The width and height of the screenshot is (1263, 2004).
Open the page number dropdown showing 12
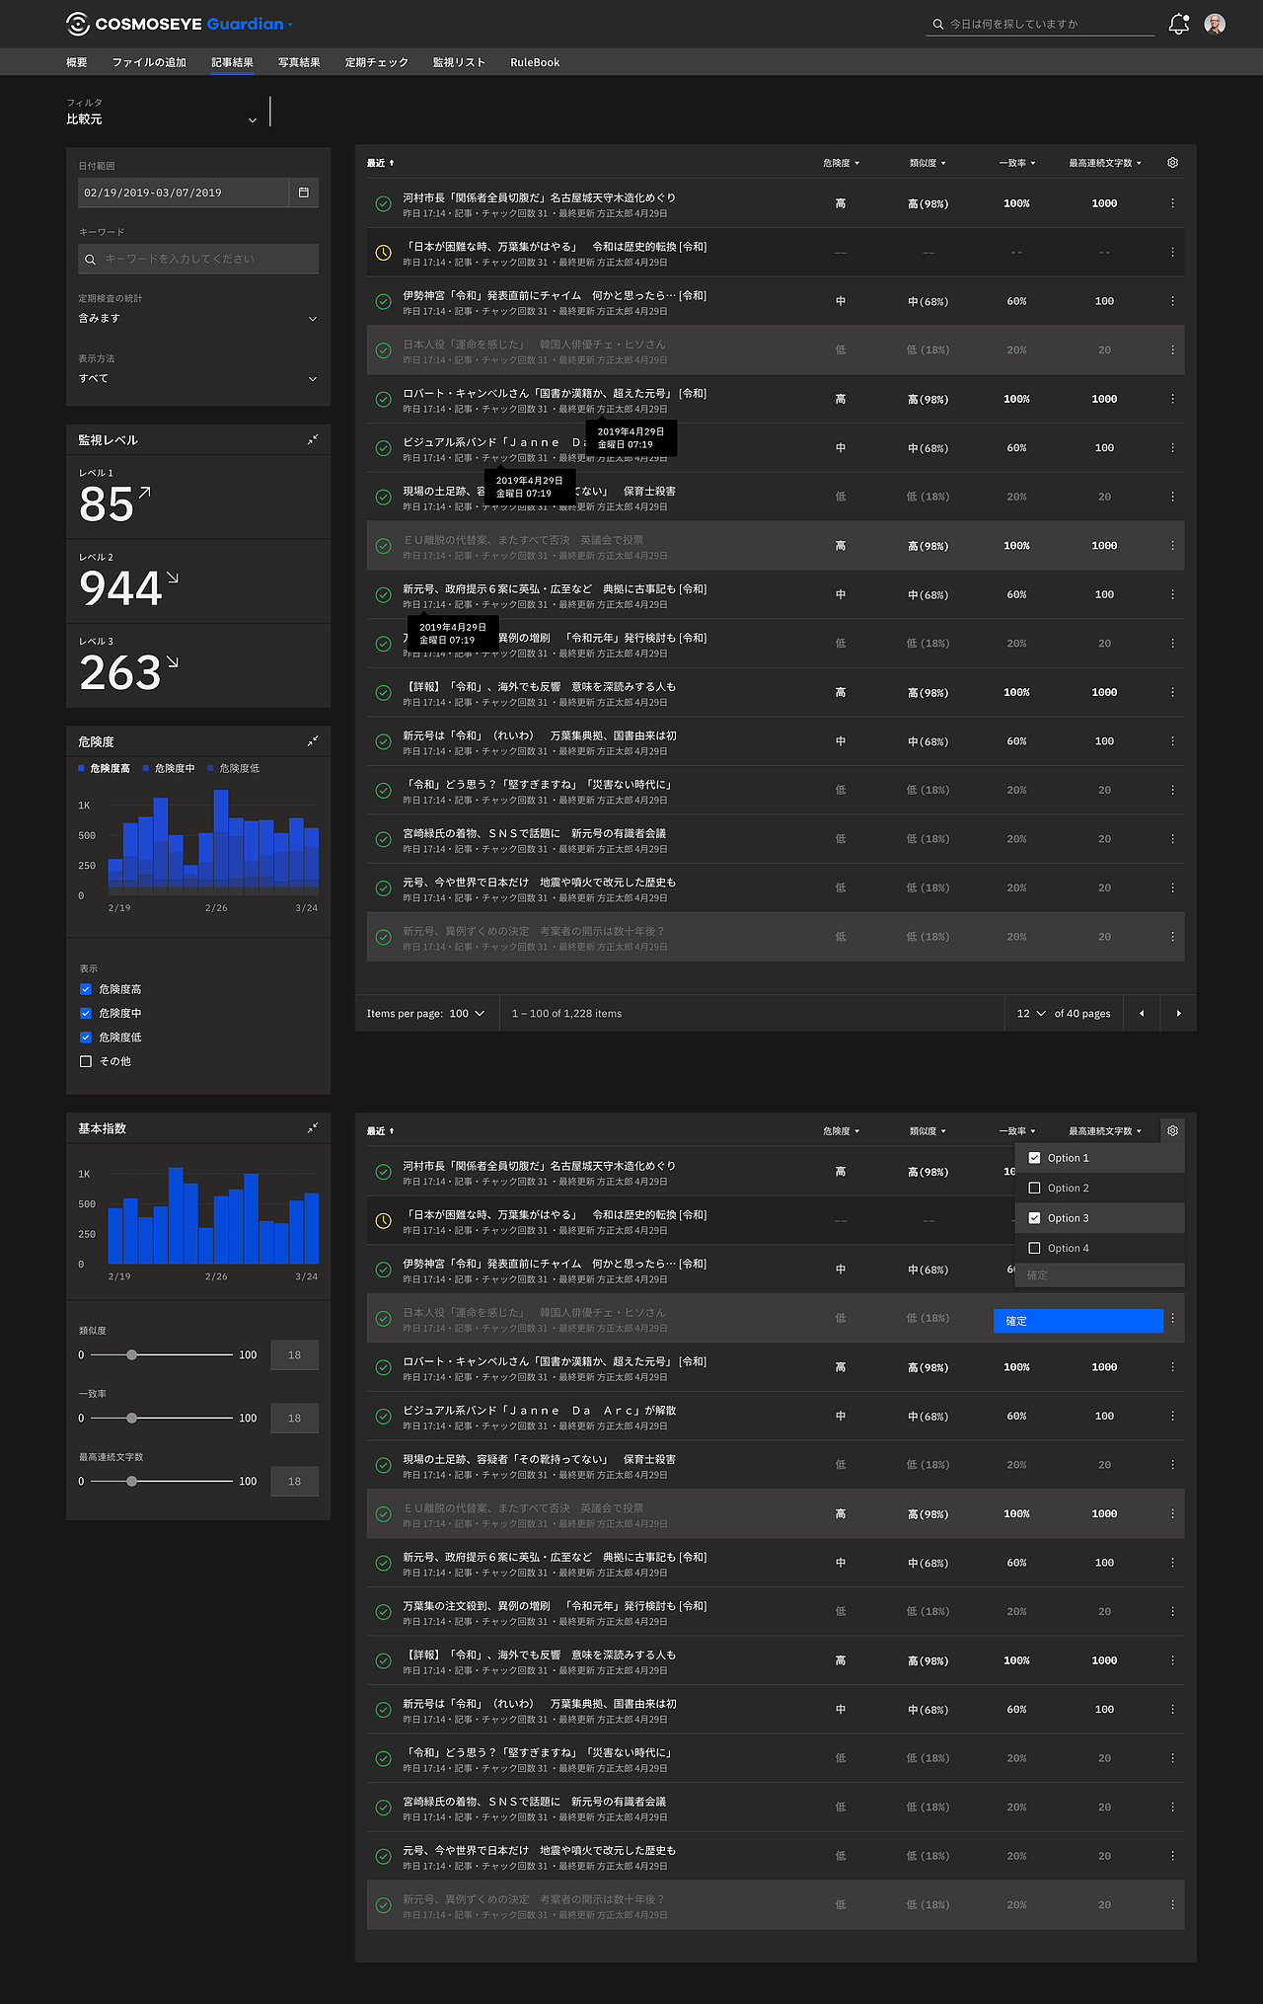coord(1031,1014)
